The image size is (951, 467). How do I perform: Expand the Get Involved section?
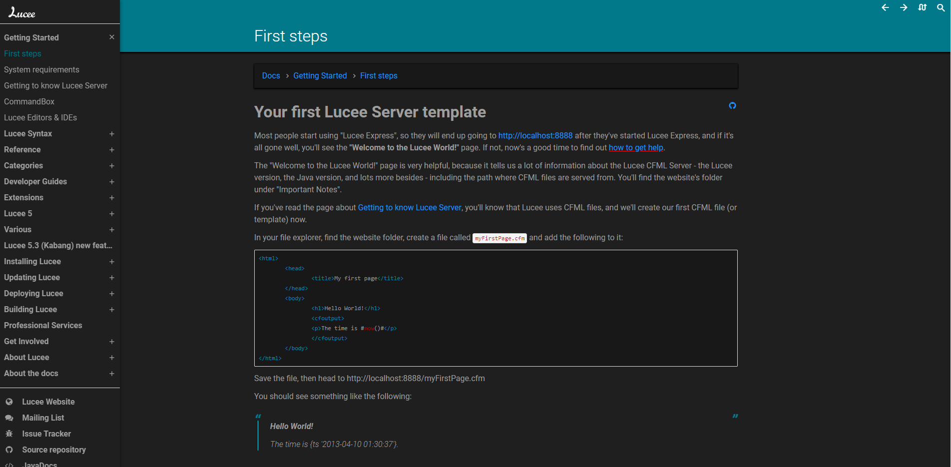112,342
